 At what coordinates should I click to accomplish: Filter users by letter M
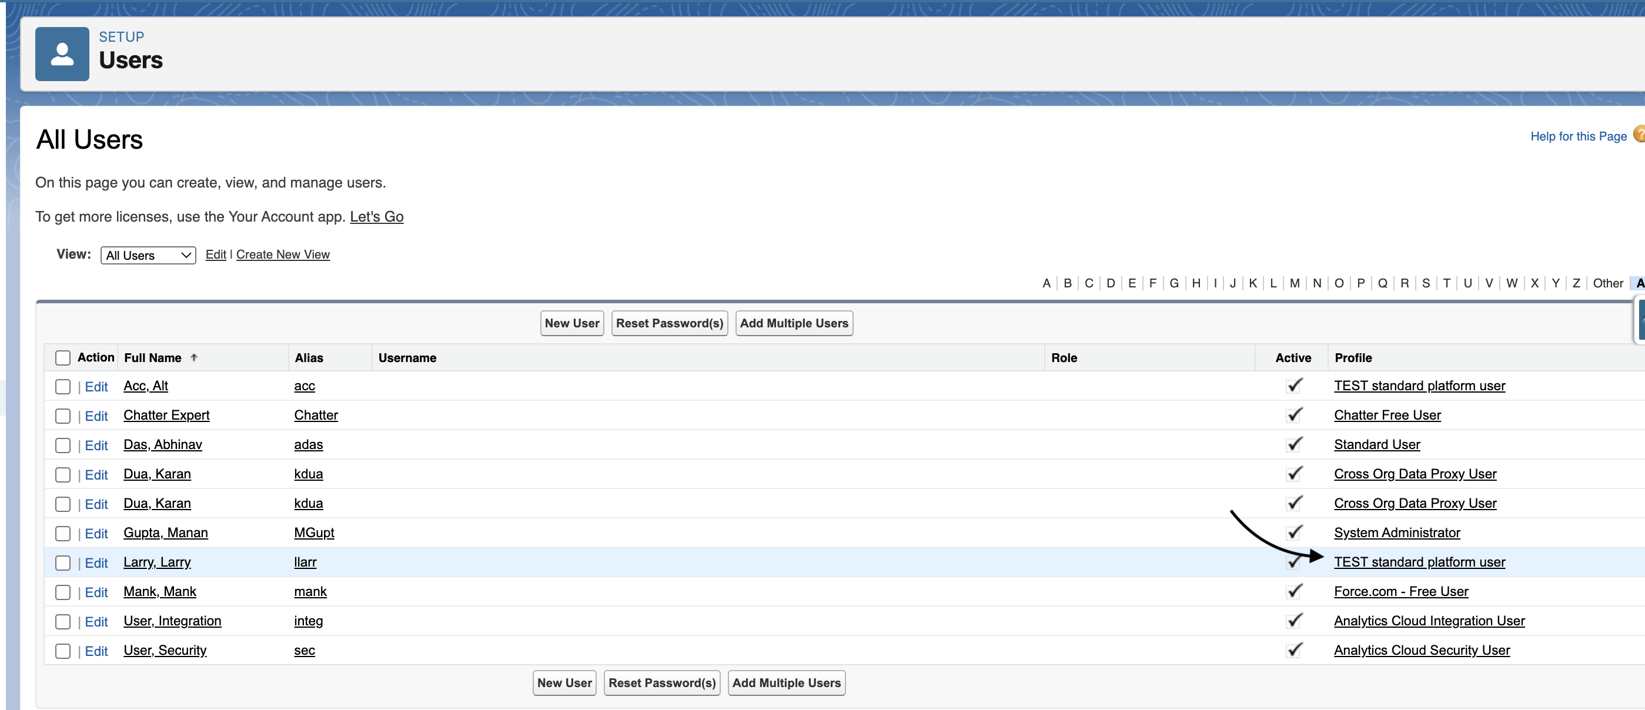click(1295, 283)
